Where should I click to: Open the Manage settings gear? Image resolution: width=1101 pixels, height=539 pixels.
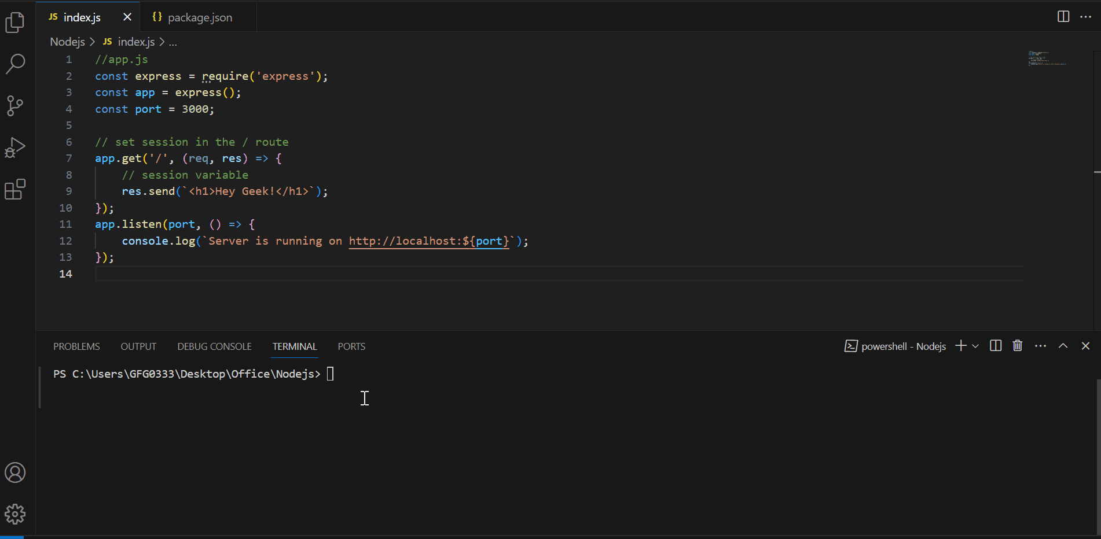[x=14, y=514]
